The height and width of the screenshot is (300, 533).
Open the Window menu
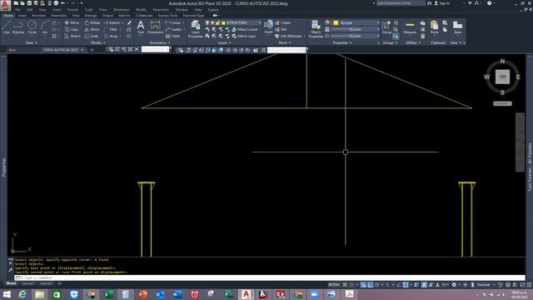(x=182, y=10)
